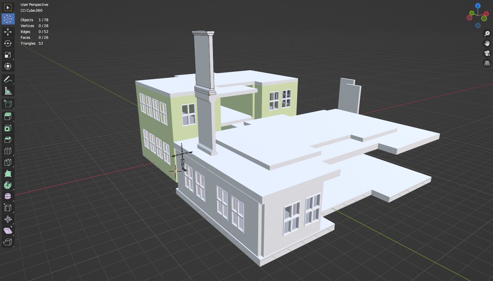Choose the Poly Build tool
The height and width of the screenshot is (281, 493).
coord(8,174)
